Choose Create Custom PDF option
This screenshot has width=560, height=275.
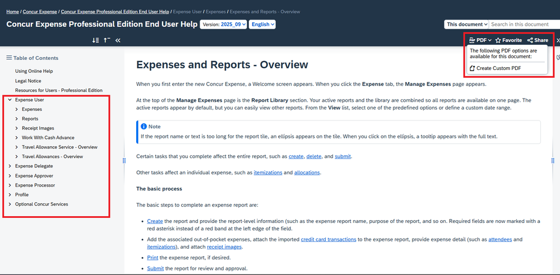pos(495,68)
